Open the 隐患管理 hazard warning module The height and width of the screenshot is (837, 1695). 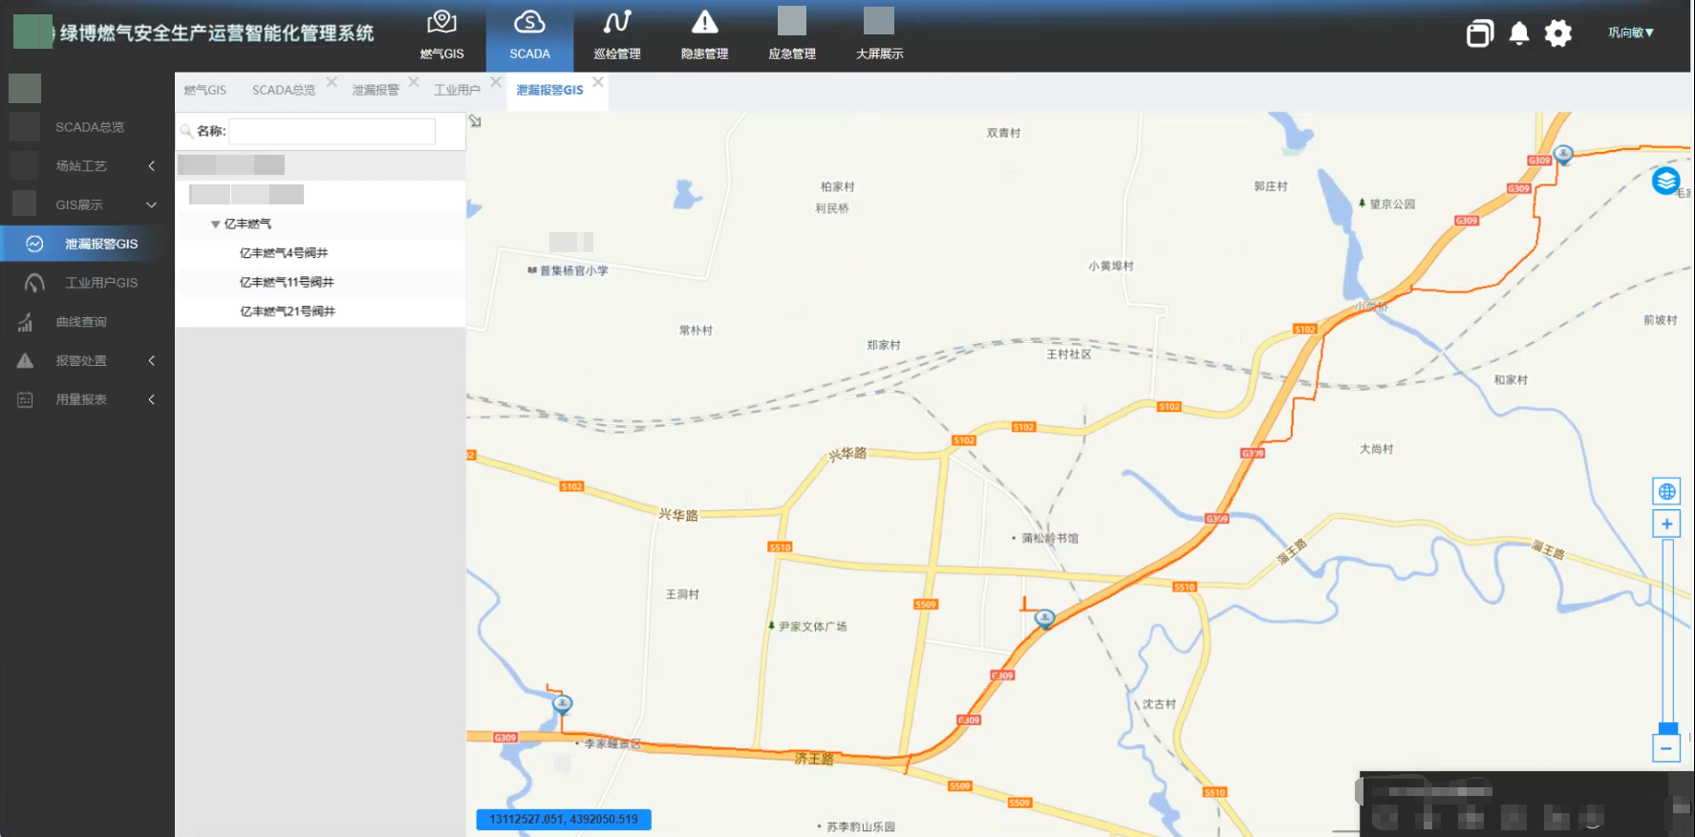click(x=704, y=35)
